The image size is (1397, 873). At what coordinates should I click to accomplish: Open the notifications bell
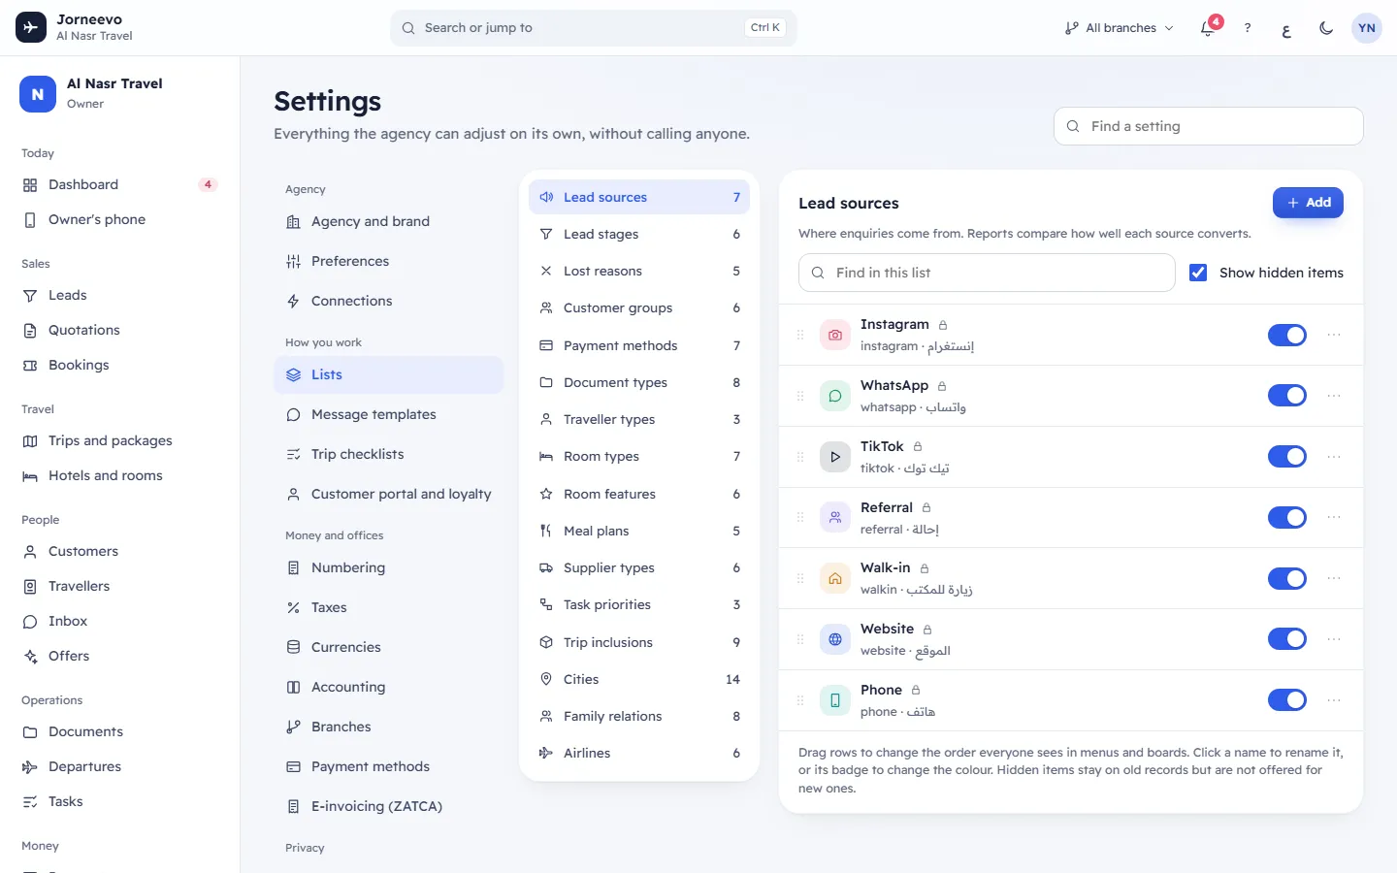click(x=1208, y=28)
